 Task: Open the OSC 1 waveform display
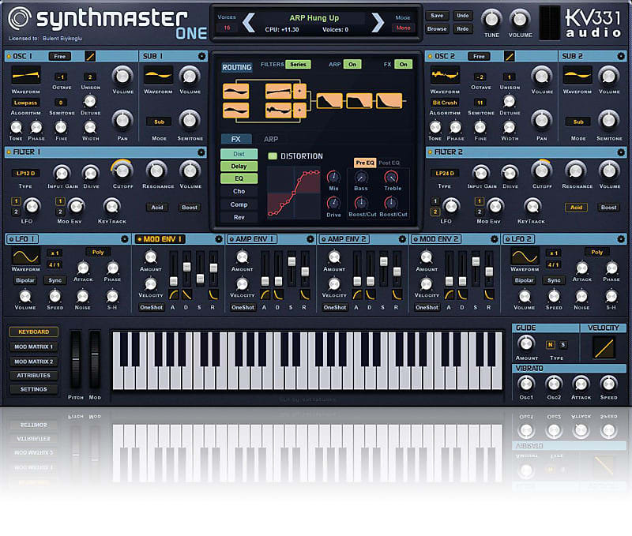pyautogui.click(x=25, y=77)
